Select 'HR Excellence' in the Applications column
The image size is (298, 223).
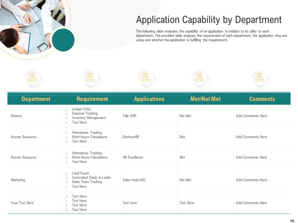(132, 157)
